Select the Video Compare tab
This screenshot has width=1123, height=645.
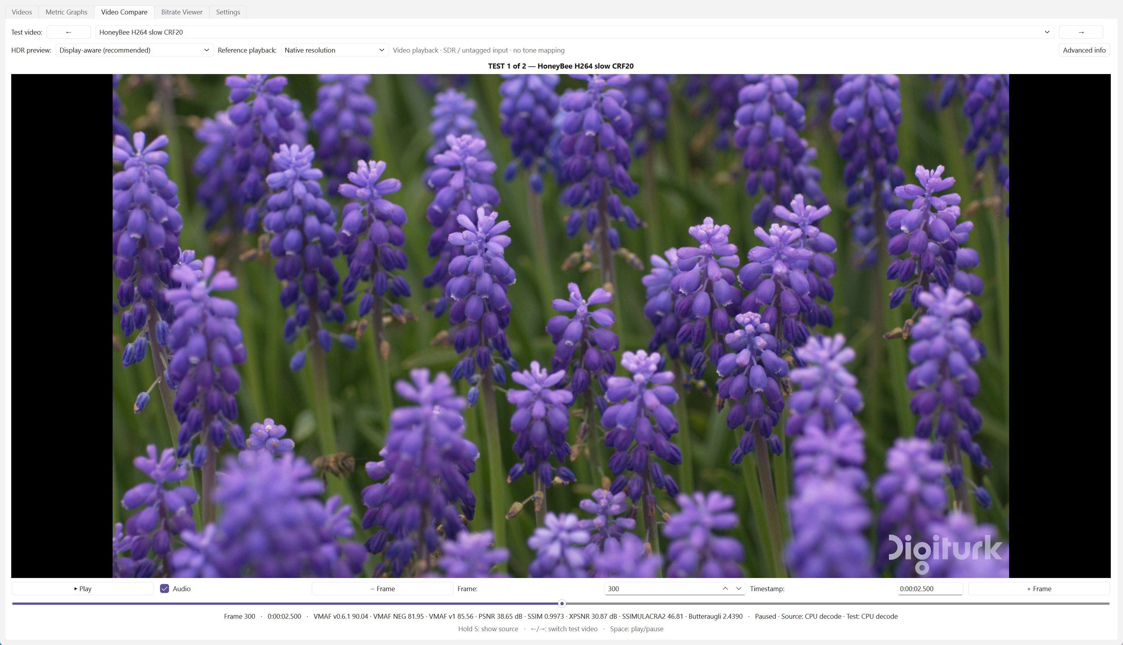124,12
